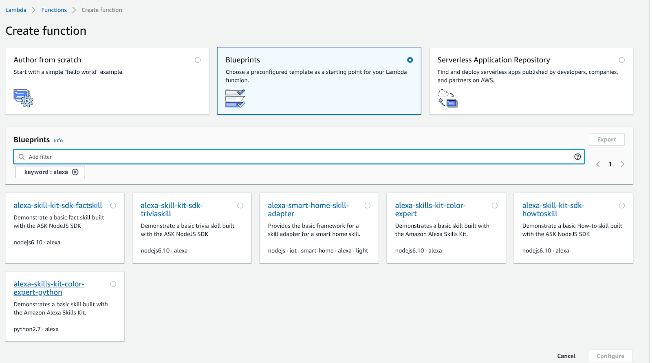Click 'nodejs · iot · smart-home · alexa · light' tags
The width and height of the screenshot is (652, 363).
click(318, 250)
